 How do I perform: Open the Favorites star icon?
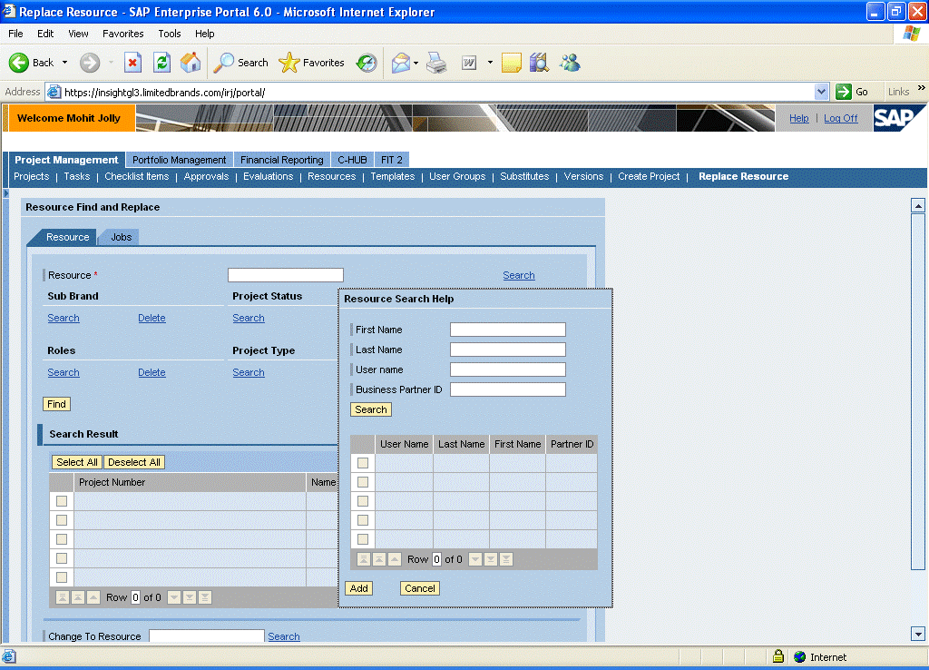click(289, 63)
